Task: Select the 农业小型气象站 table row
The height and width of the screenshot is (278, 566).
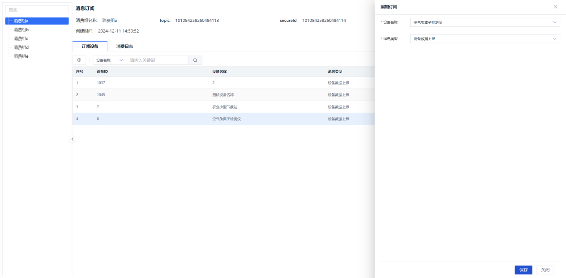Action: (x=224, y=107)
